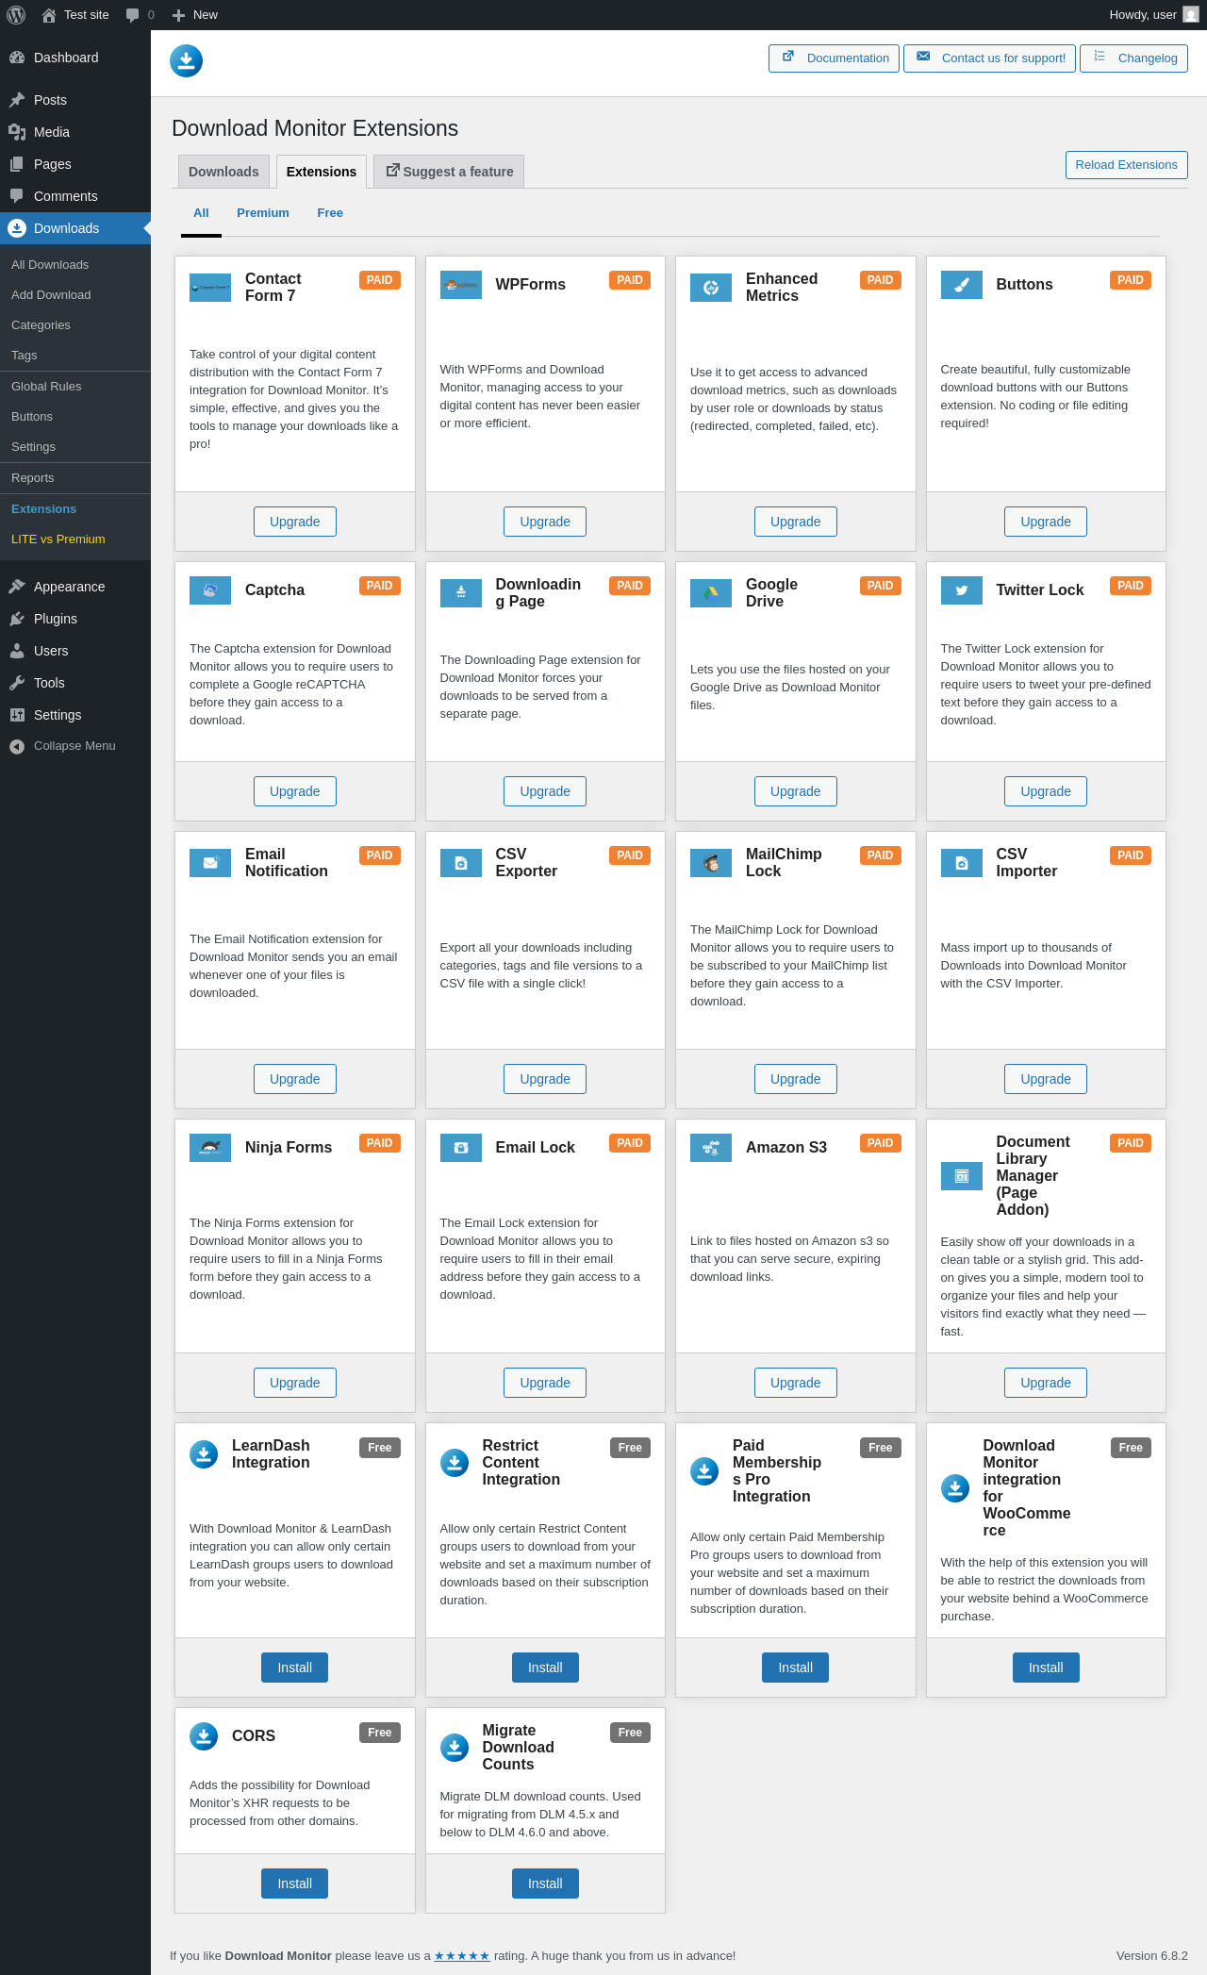Open the Changelog button
Screen dimensions: 1207x1975
tap(1133, 58)
